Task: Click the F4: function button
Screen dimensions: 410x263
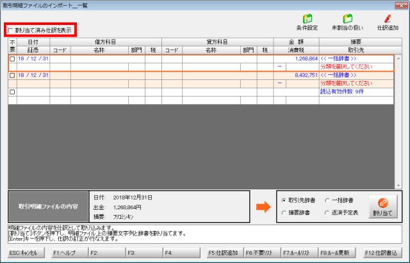Action: click(x=181, y=253)
